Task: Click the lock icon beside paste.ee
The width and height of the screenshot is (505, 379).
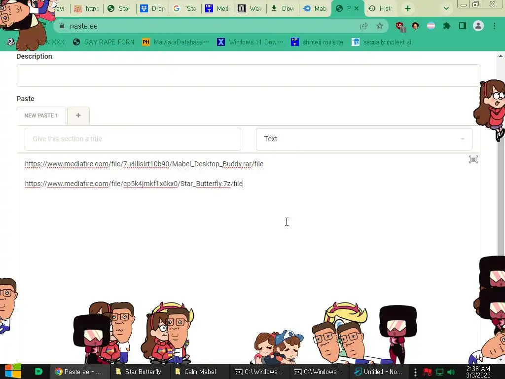Action: (x=62, y=26)
